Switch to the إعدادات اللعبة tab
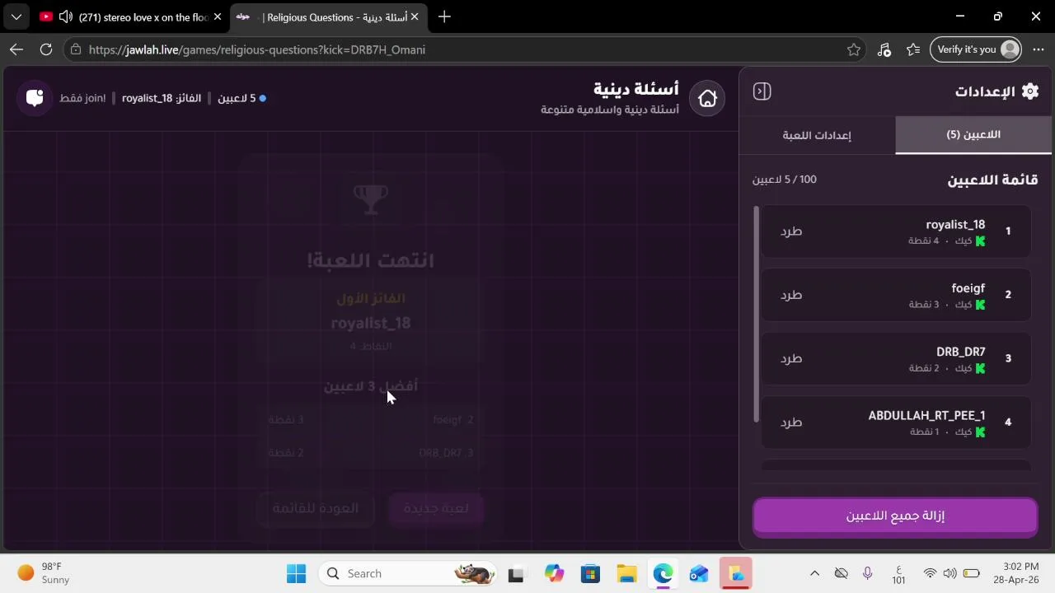 point(817,135)
